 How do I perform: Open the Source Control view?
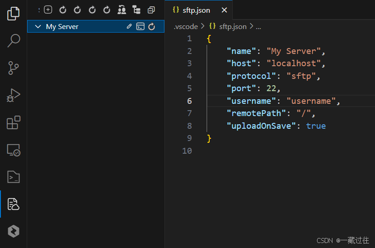tap(14, 68)
